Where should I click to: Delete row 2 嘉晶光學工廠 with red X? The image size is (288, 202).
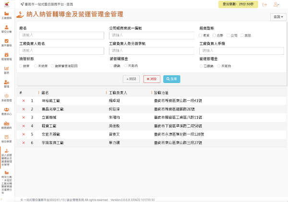click(24, 109)
